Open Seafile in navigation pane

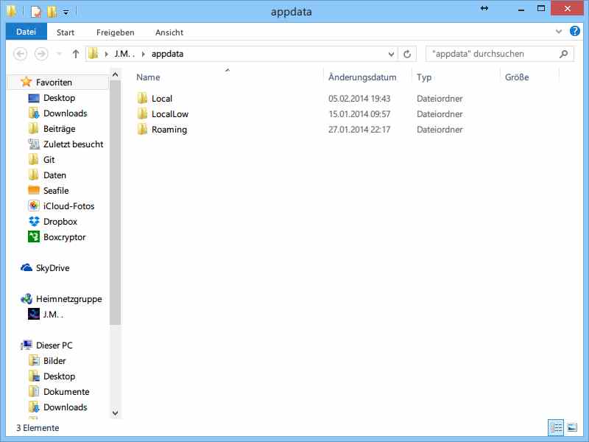(56, 191)
